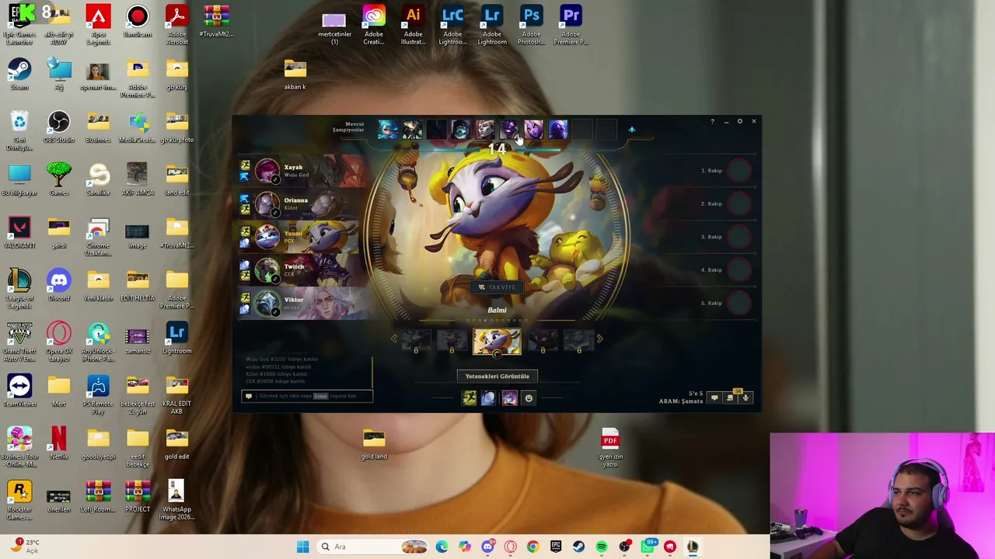Click the taskbar search box labeled Ara
The height and width of the screenshot is (559, 995).
374,547
